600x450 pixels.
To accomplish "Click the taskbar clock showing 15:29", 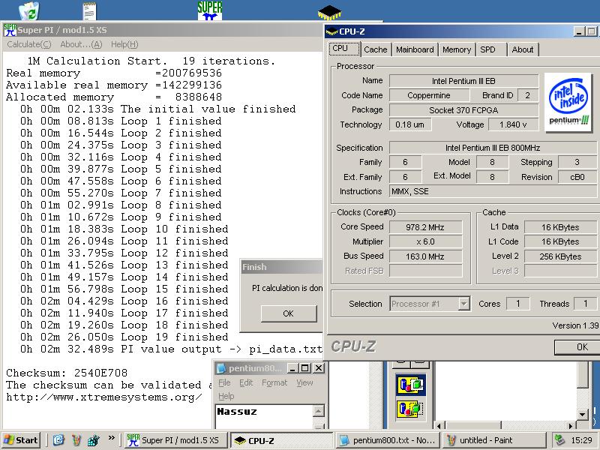I will [581, 440].
